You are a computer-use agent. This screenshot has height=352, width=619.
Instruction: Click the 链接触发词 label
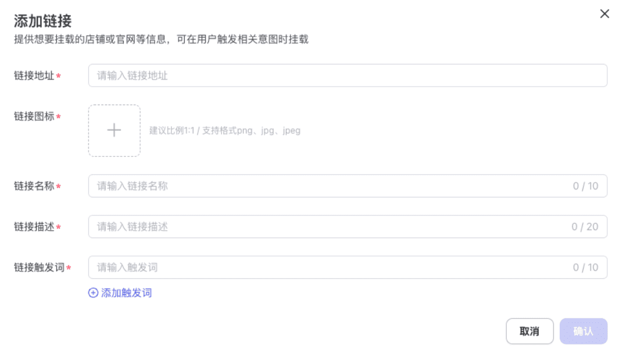point(39,267)
